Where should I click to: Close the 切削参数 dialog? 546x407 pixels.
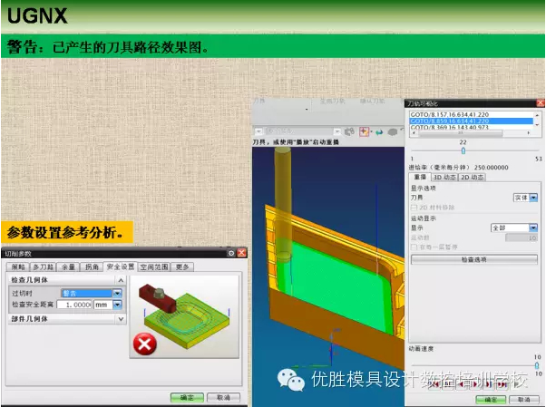click(241, 253)
